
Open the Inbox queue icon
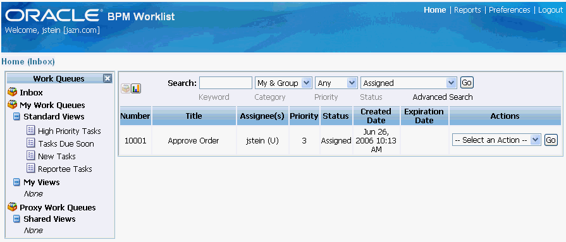coord(12,92)
